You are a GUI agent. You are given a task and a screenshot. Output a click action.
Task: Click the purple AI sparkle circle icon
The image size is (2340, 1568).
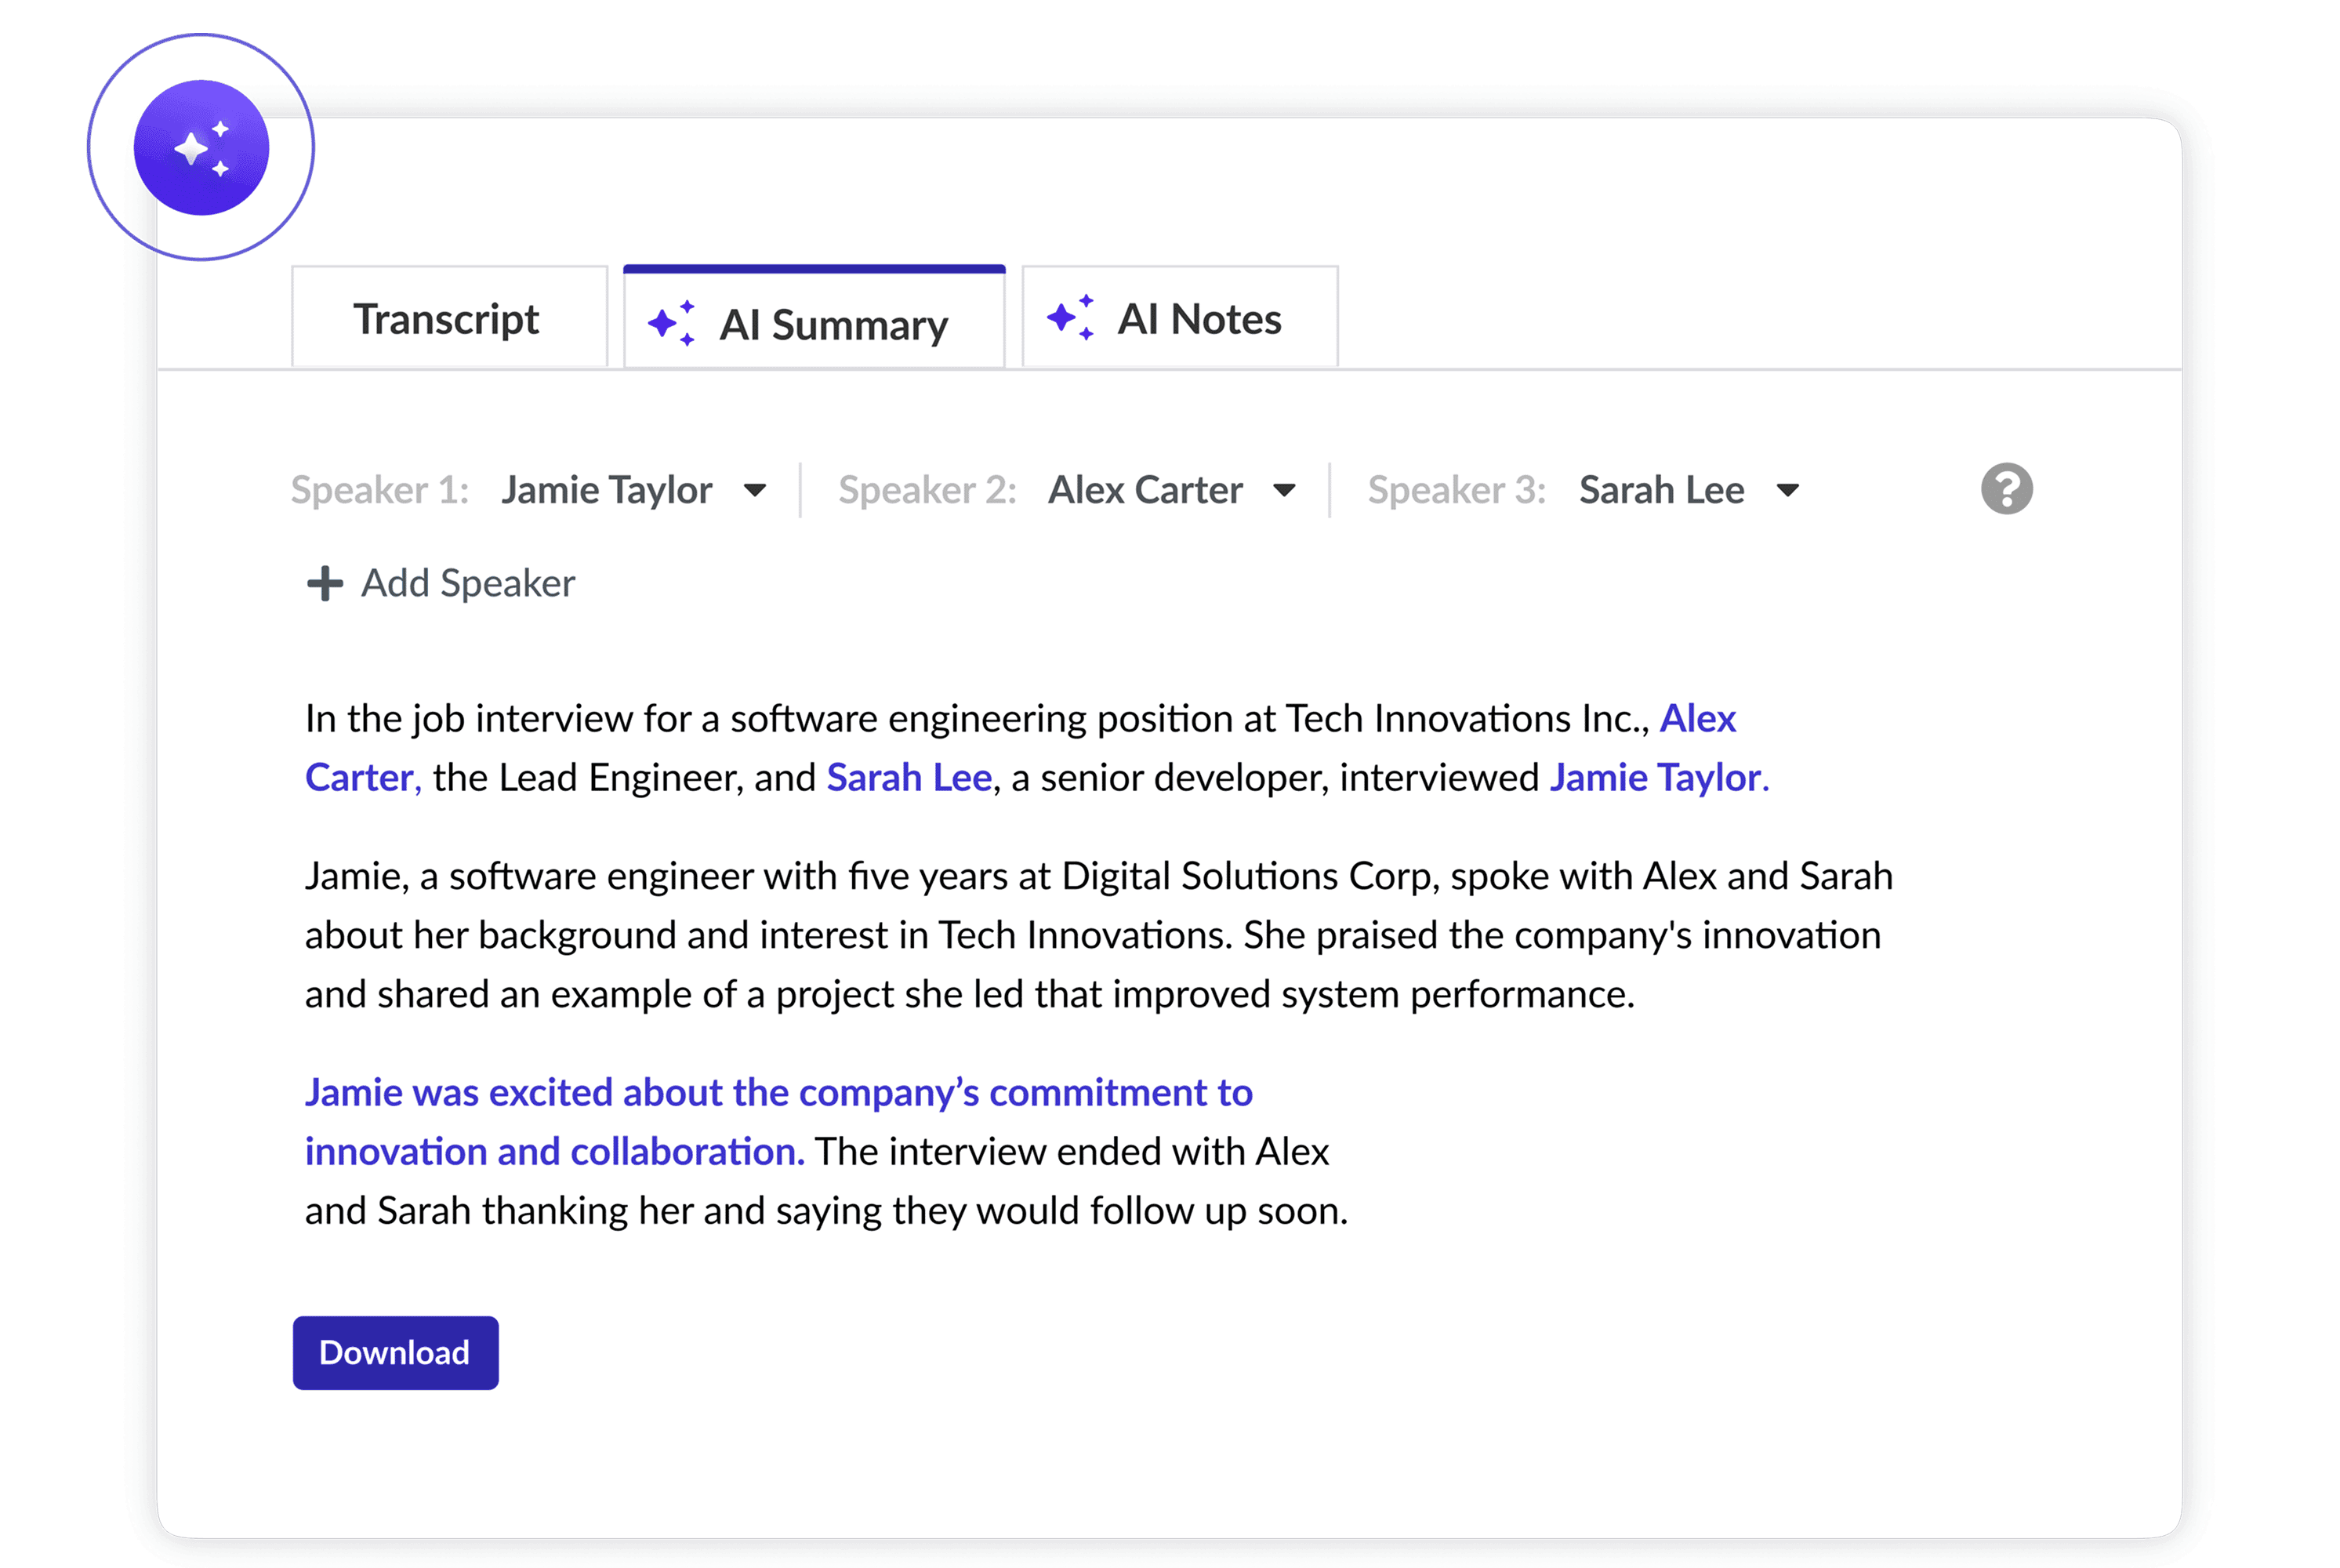click(x=201, y=148)
